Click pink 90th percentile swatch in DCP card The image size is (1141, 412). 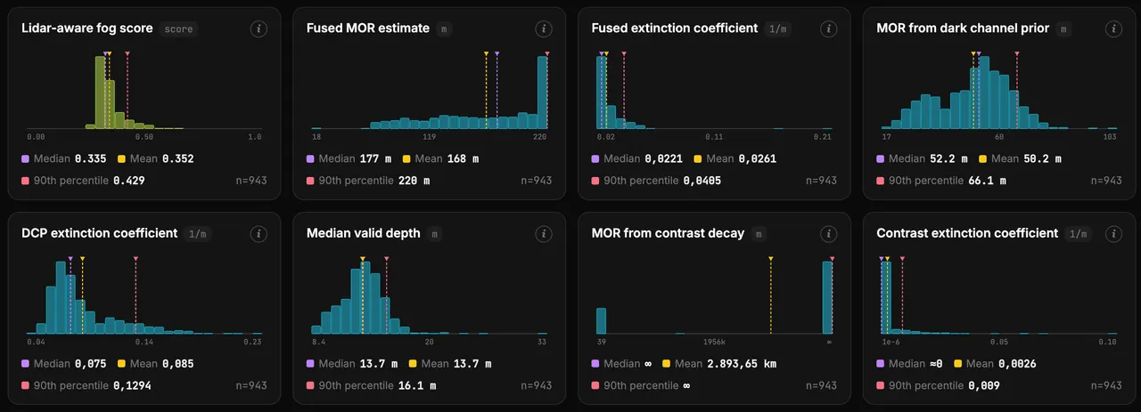coord(25,385)
